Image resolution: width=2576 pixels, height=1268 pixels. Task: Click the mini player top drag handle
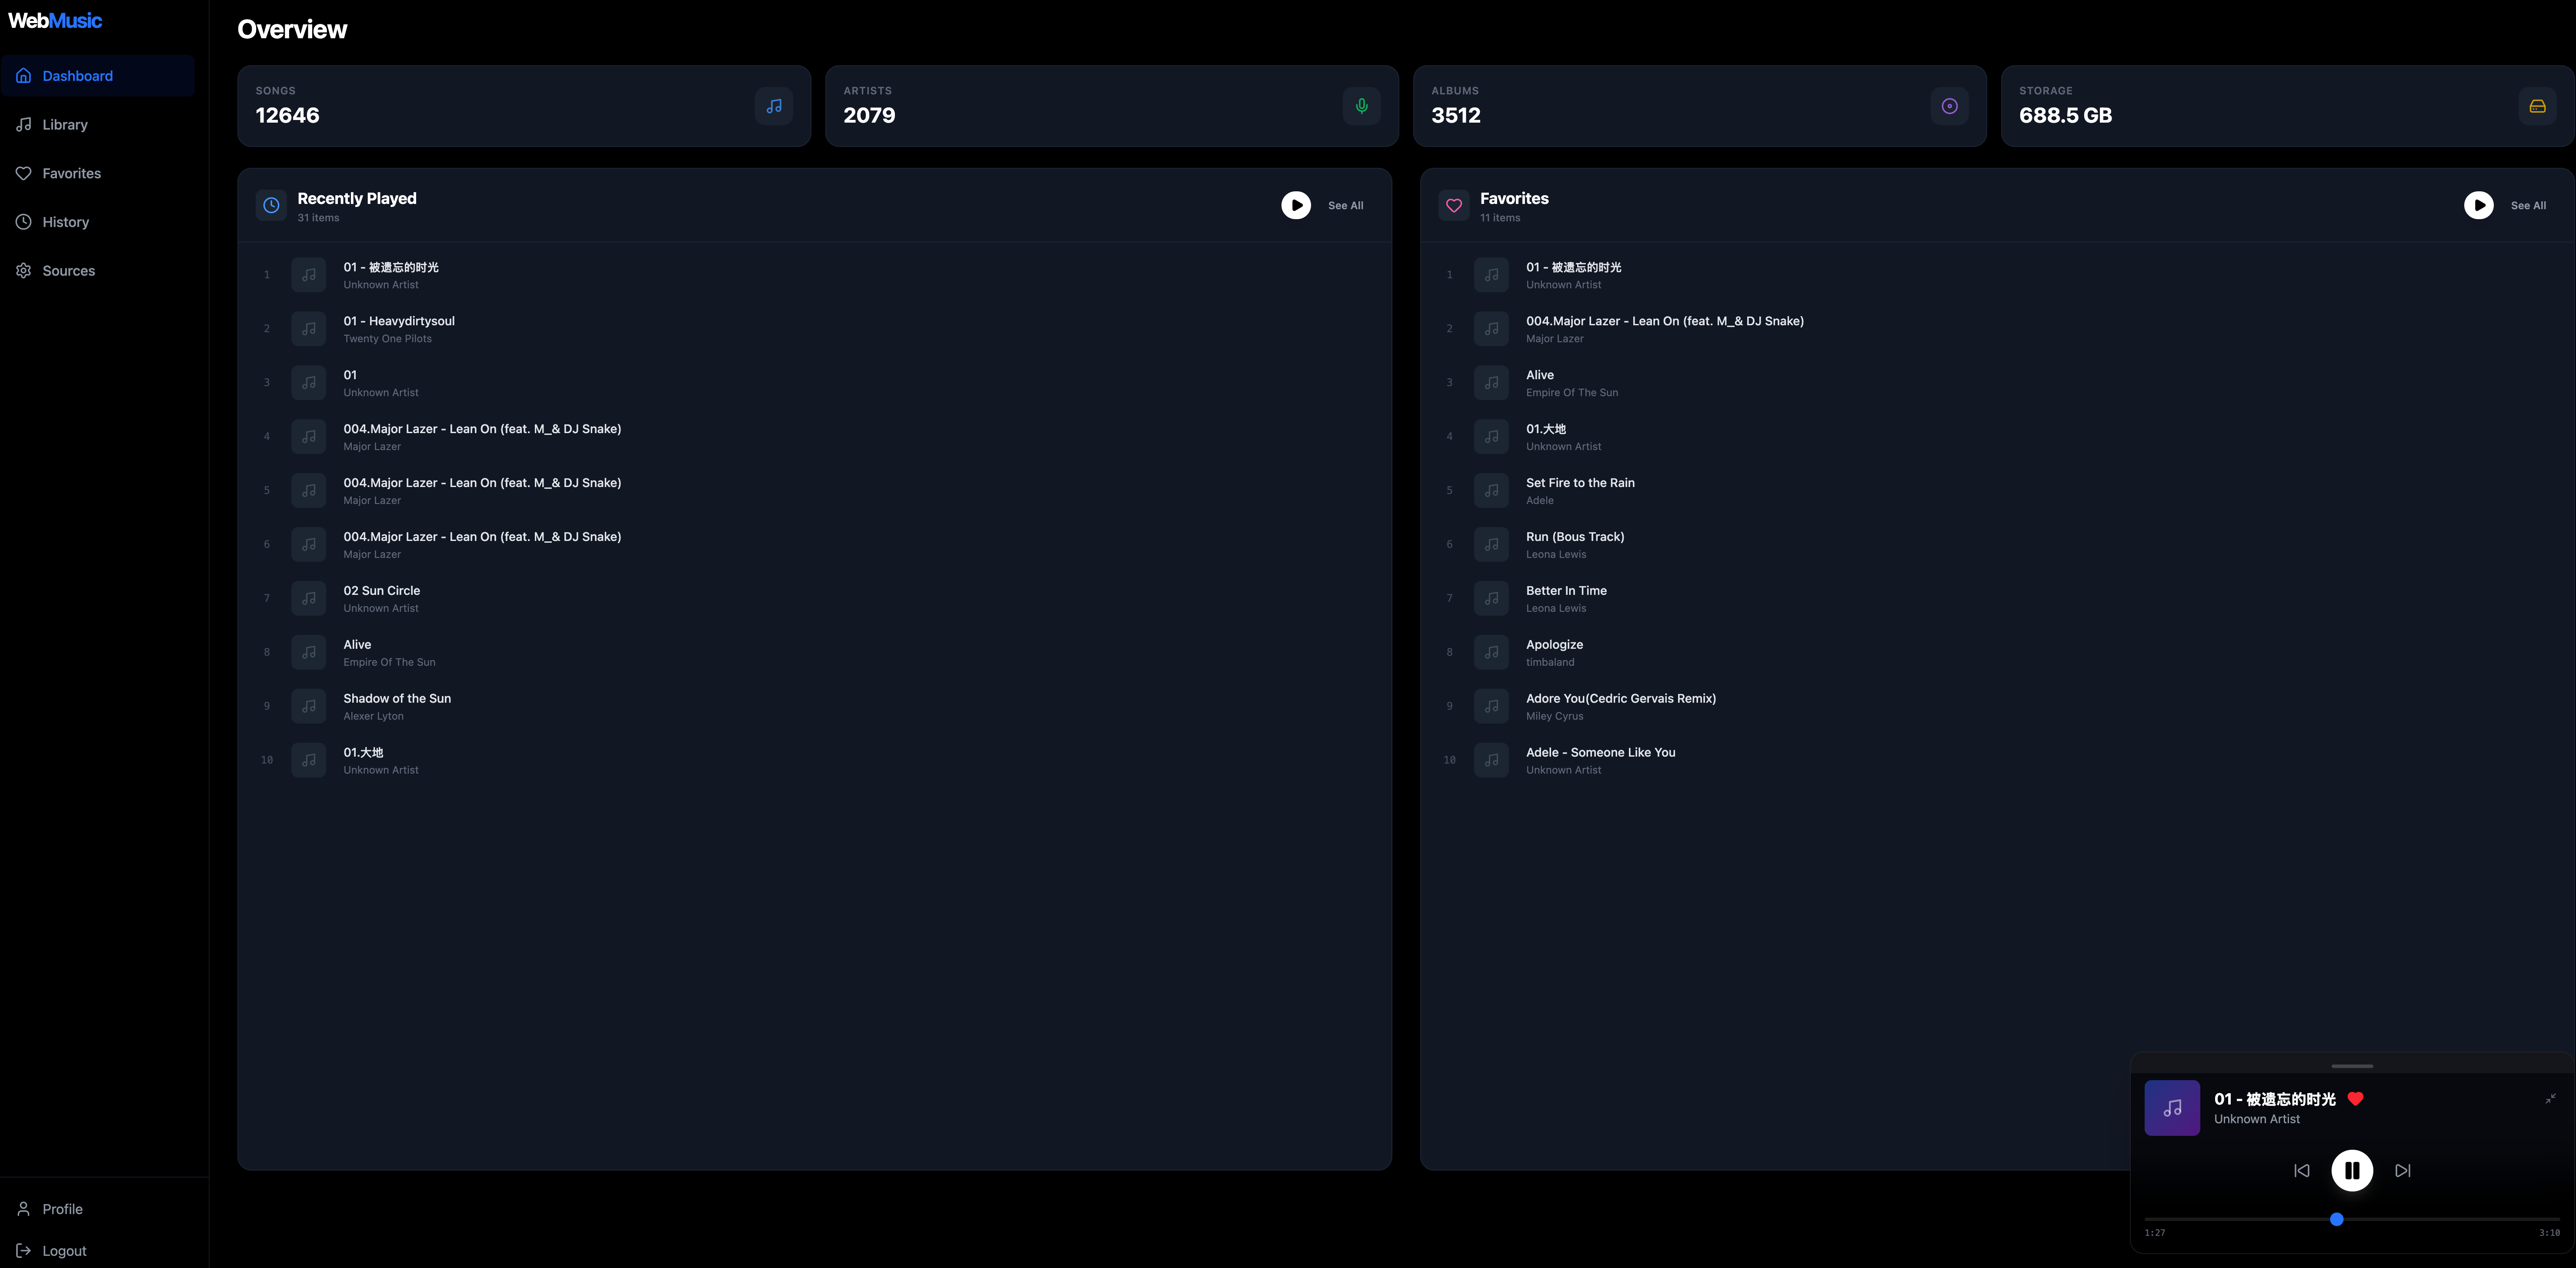(2351, 1066)
